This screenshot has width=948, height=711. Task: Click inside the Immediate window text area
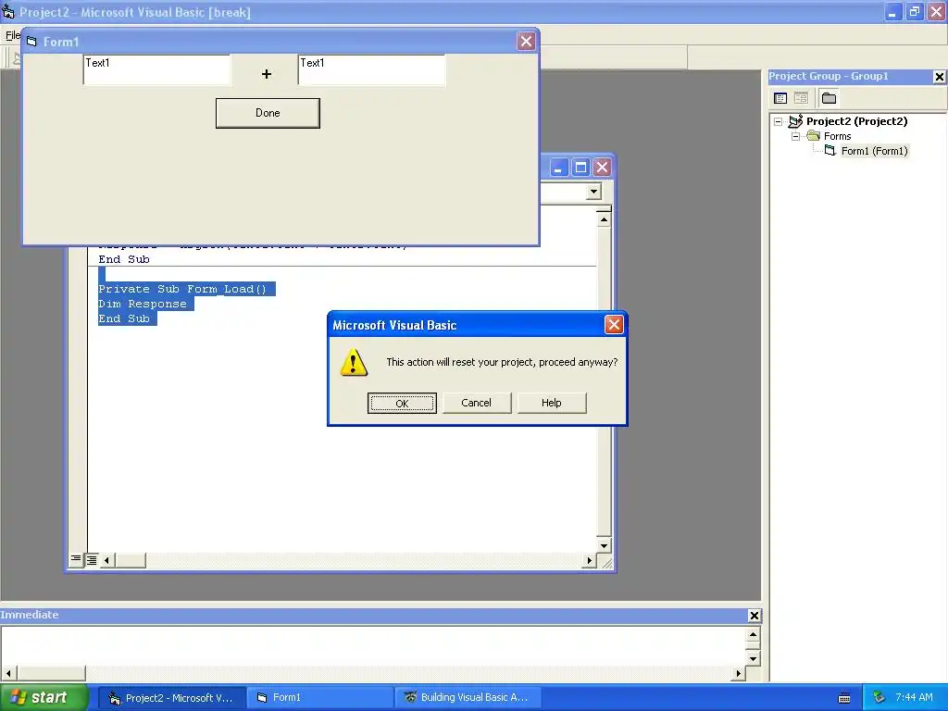(x=373, y=645)
